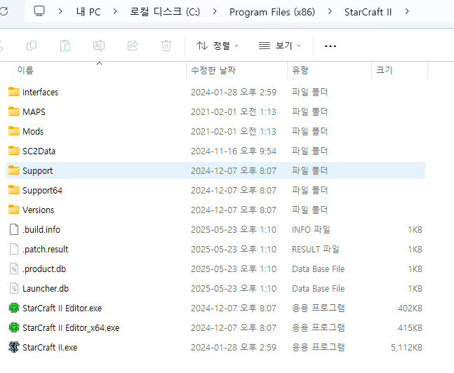Click the 5,112KB size value
The image size is (454, 373).
(406, 347)
